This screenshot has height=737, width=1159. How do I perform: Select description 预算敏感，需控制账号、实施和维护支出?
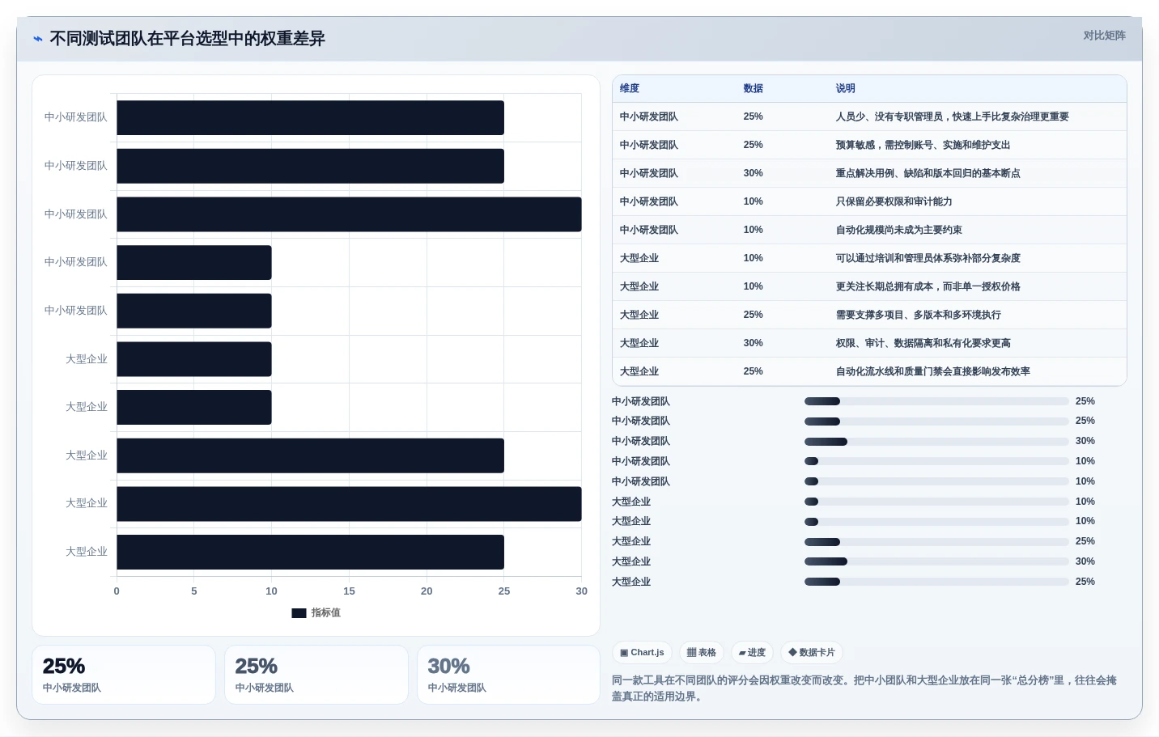click(923, 145)
